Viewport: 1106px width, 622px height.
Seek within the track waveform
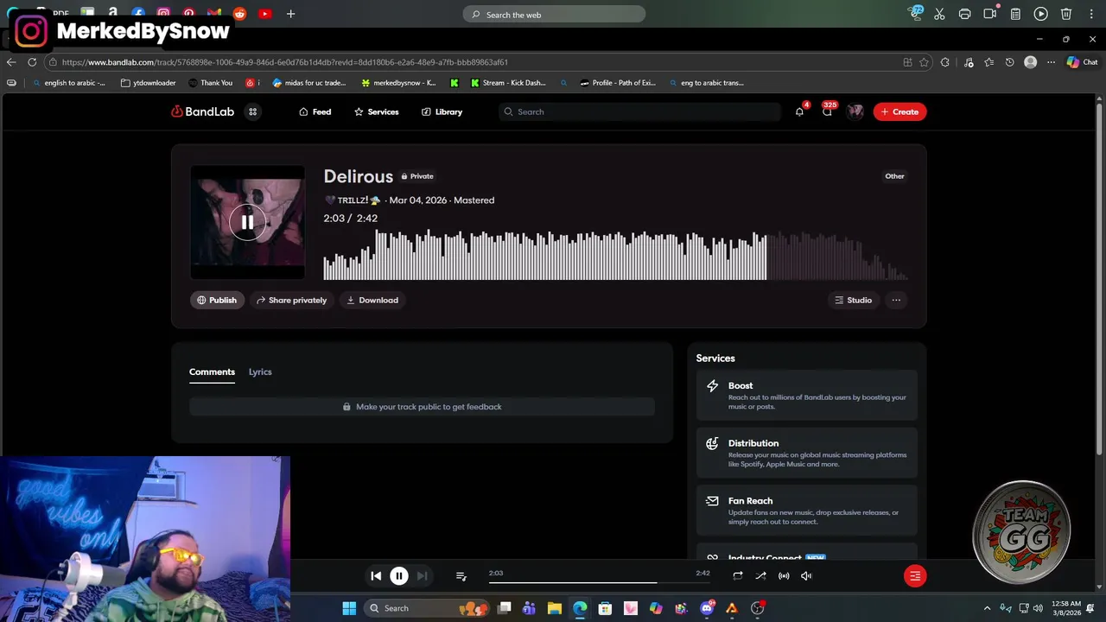(615, 255)
